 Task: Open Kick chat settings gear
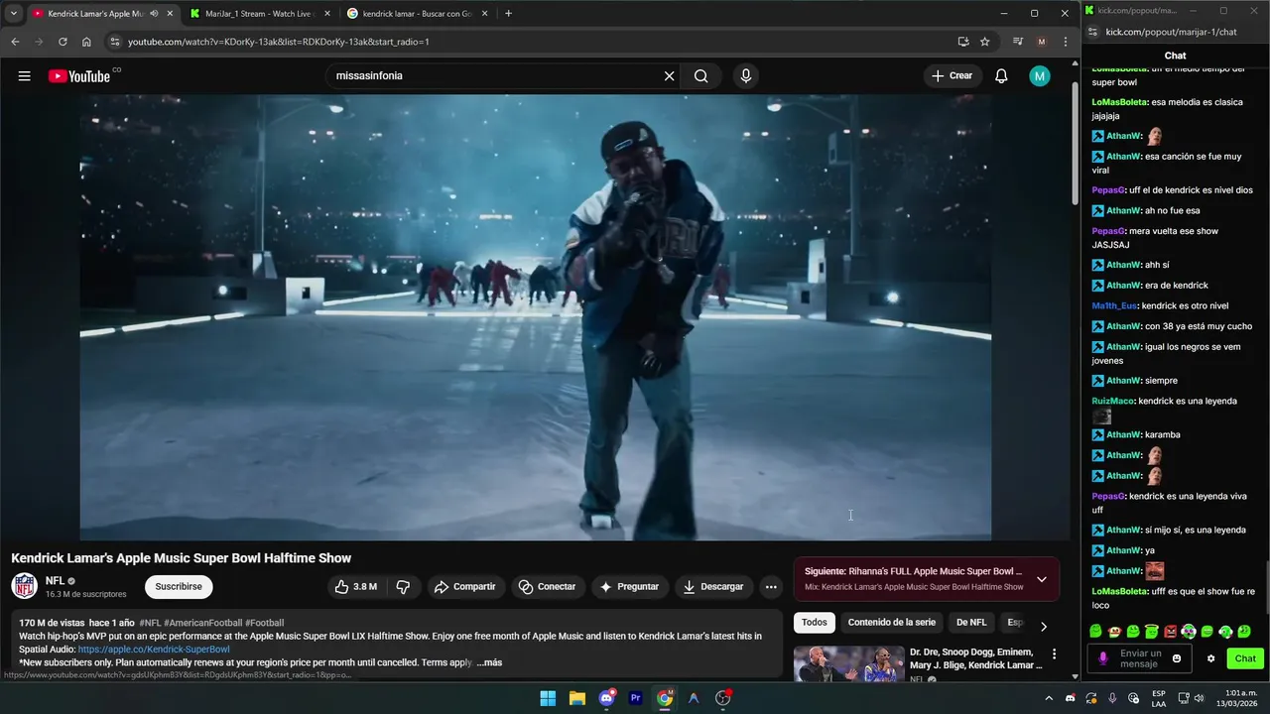point(1210,658)
